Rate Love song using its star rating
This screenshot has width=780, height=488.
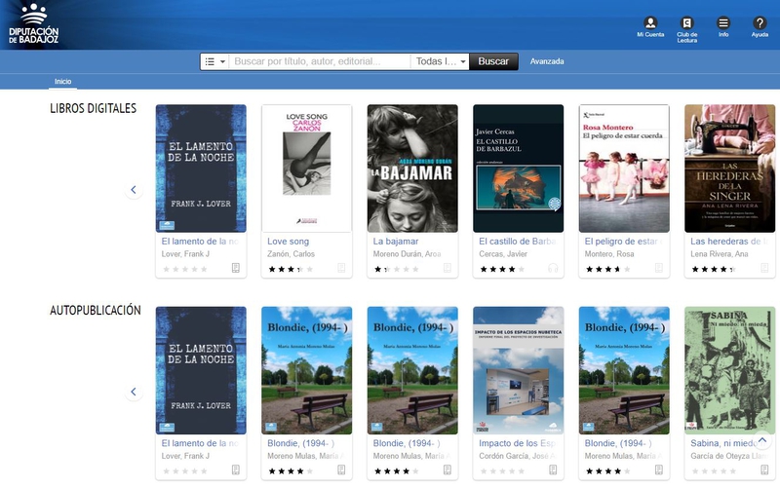(291, 270)
